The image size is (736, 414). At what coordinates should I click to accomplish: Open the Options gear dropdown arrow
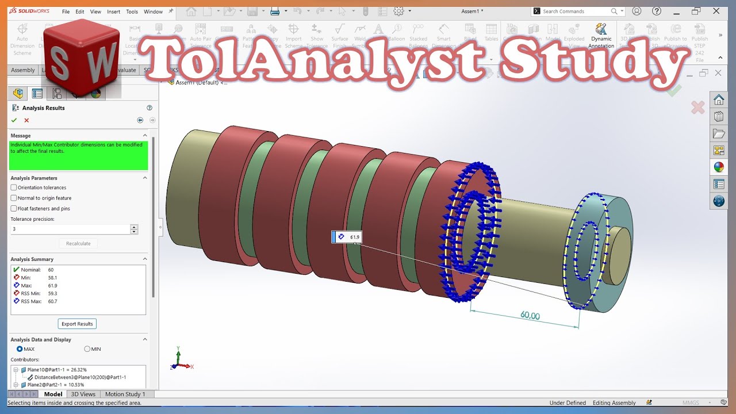(409, 11)
